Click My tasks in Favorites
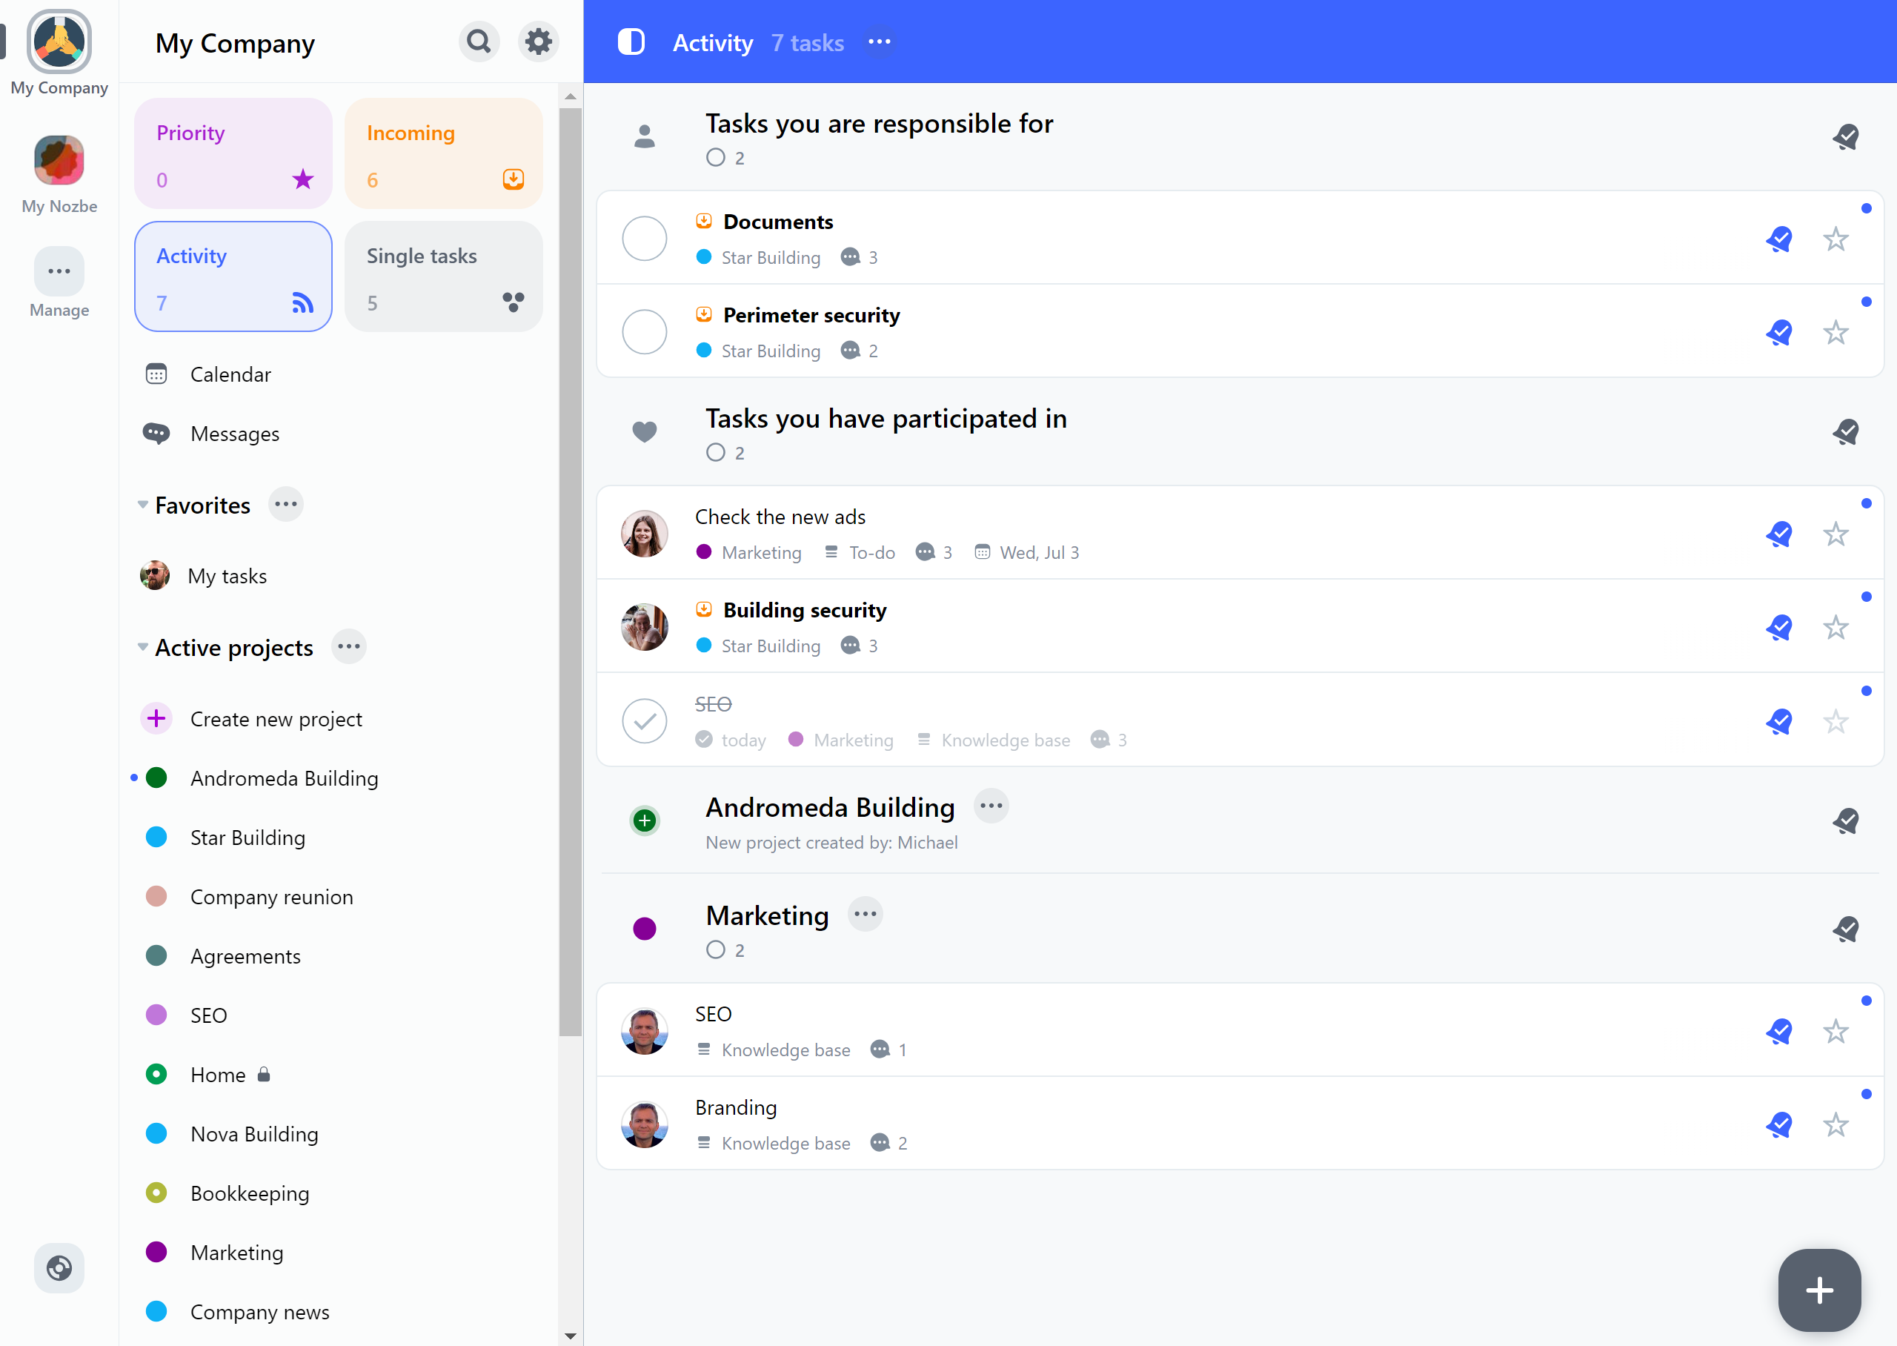Image resolution: width=1897 pixels, height=1346 pixels. click(227, 575)
